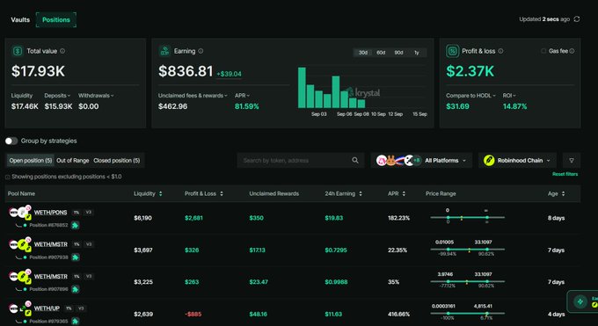Click the platform logos group icon
This screenshot has width=598, height=326.
point(398,161)
